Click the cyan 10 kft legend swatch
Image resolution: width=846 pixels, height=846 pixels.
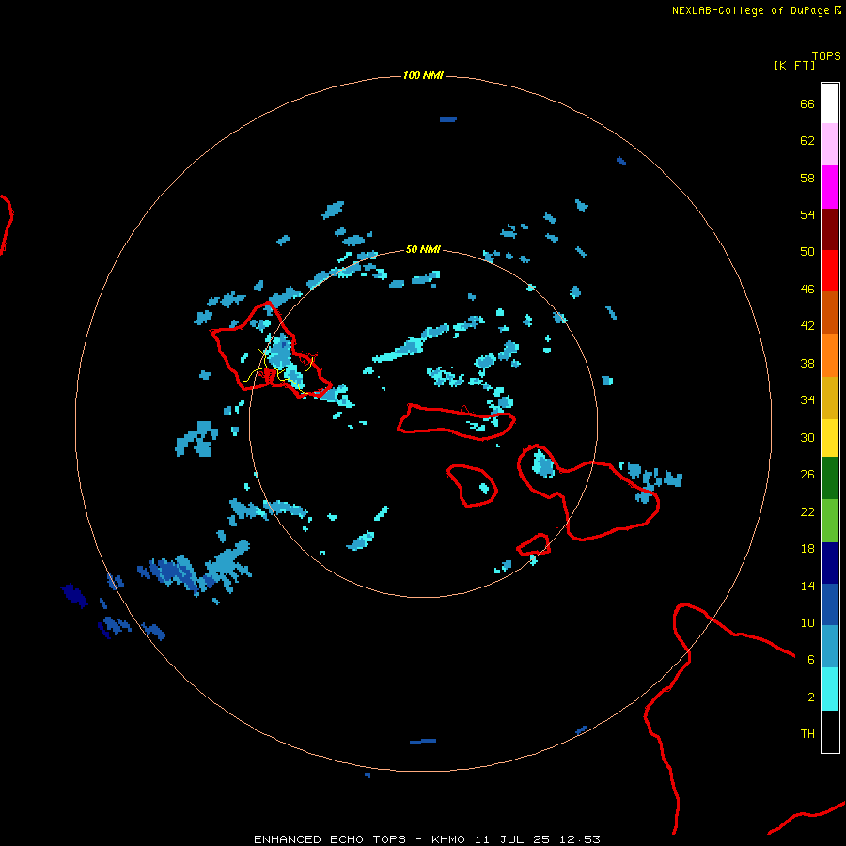click(x=830, y=690)
